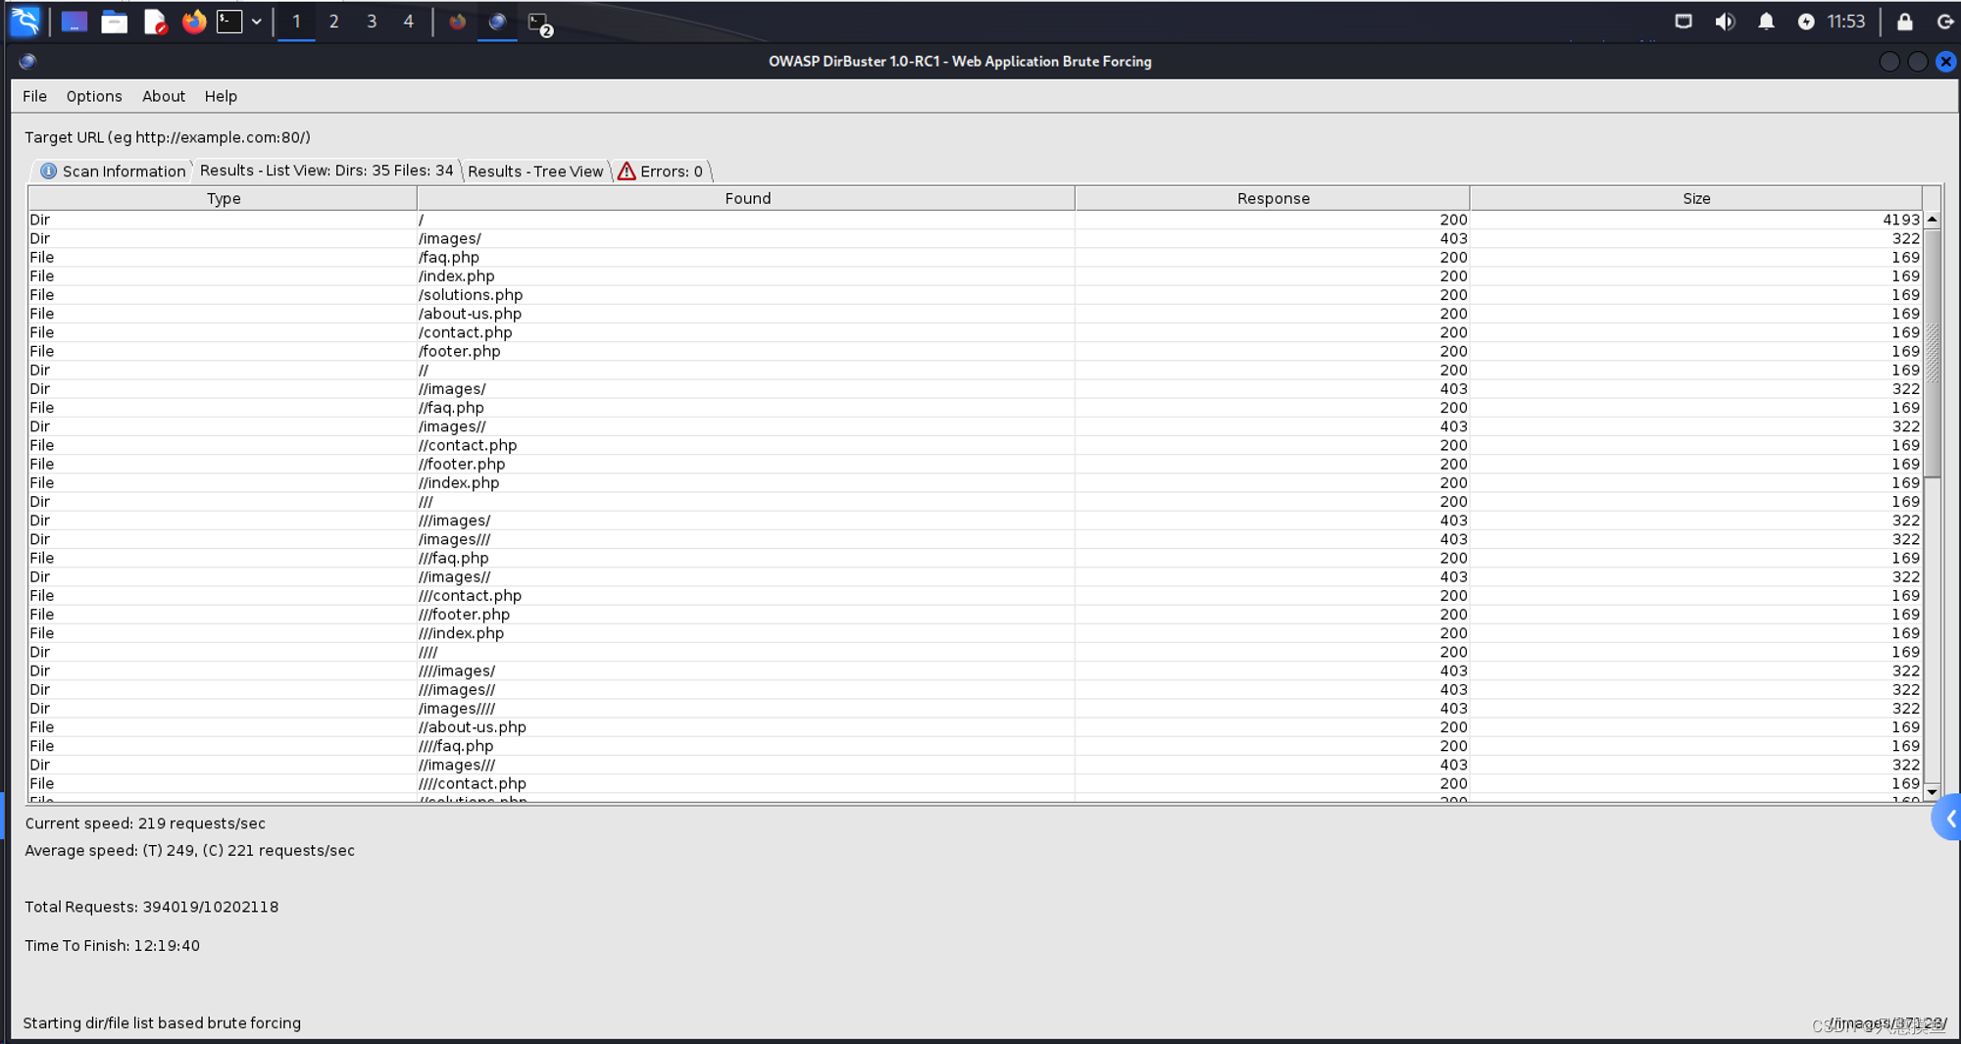Click the lock screen icon
This screenshot has width=1961, height=1044.
tap(1904, 22)
